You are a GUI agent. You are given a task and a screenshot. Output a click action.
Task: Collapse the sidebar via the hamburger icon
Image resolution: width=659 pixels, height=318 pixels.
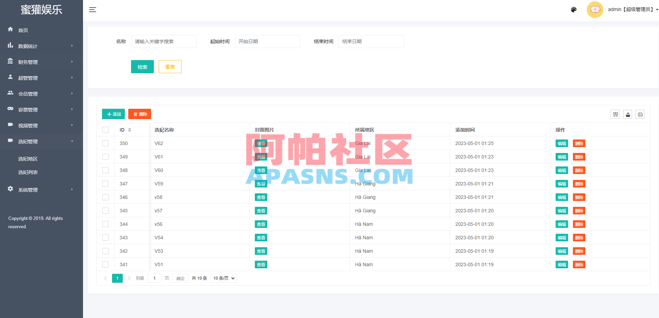[93, 10]
